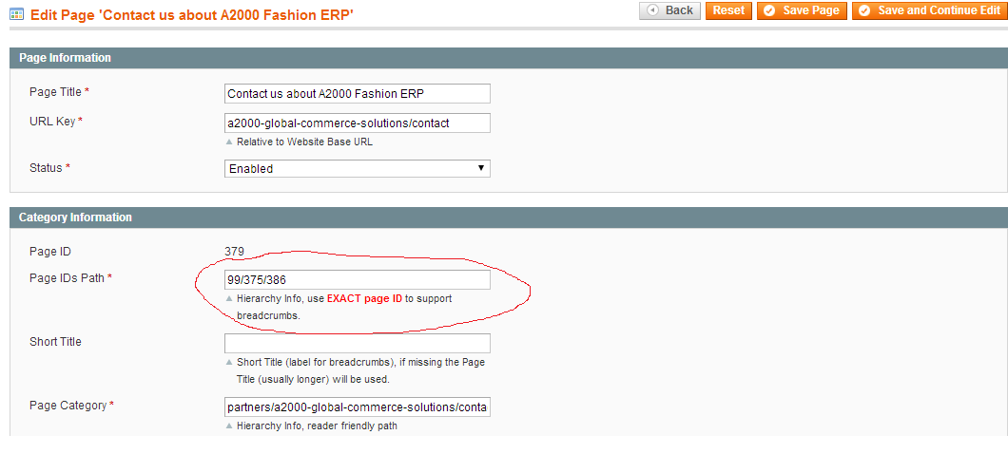Click the Reset button

point(728,10)
